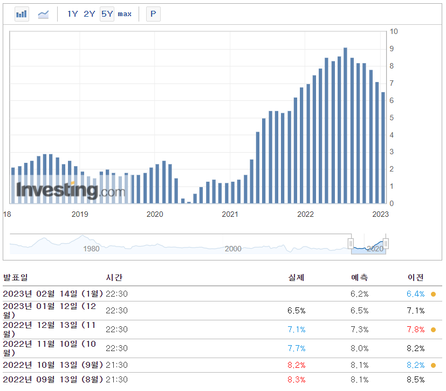This screenshot has width=446, height=391.
Task: Click previous value 6.4% in blue
Action: pos(416,294)
